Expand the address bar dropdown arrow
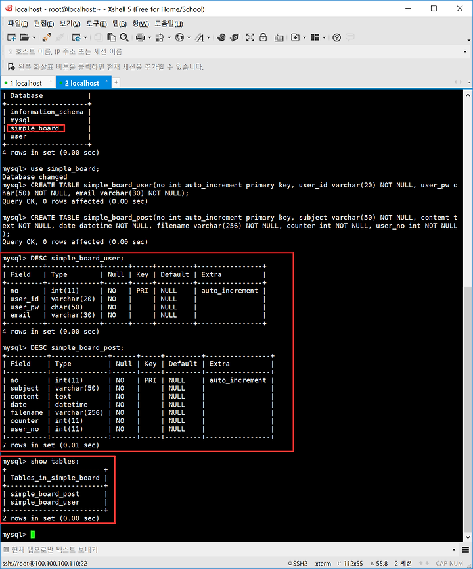Viewport: 473px width, 569px height. click(465, 51)
